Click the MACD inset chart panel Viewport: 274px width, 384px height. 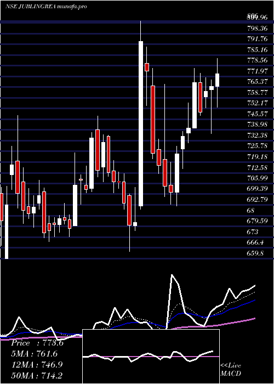pyautogui.click(x=151, y=357)
